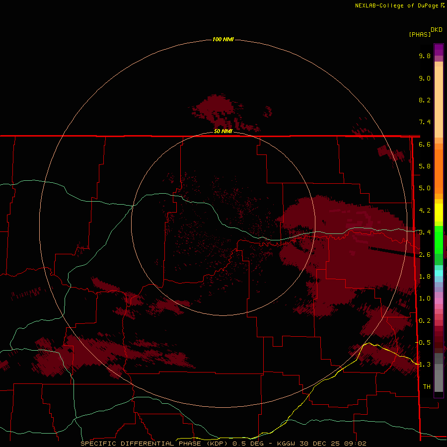Screen dimensions: 447x447
Task: Click the 5.8 value on the color scale
Action: pyautogui.click(x=425, y=166)
